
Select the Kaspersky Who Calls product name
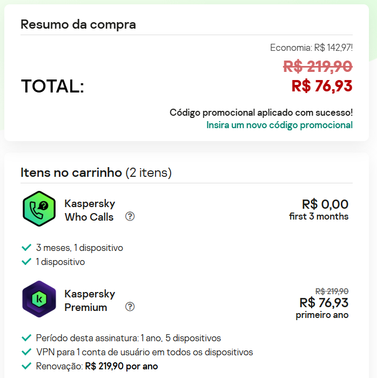(x=90, y=210)
